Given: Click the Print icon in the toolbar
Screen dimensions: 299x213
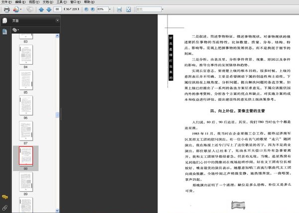Looking at the screenshot, I should 6,9.
